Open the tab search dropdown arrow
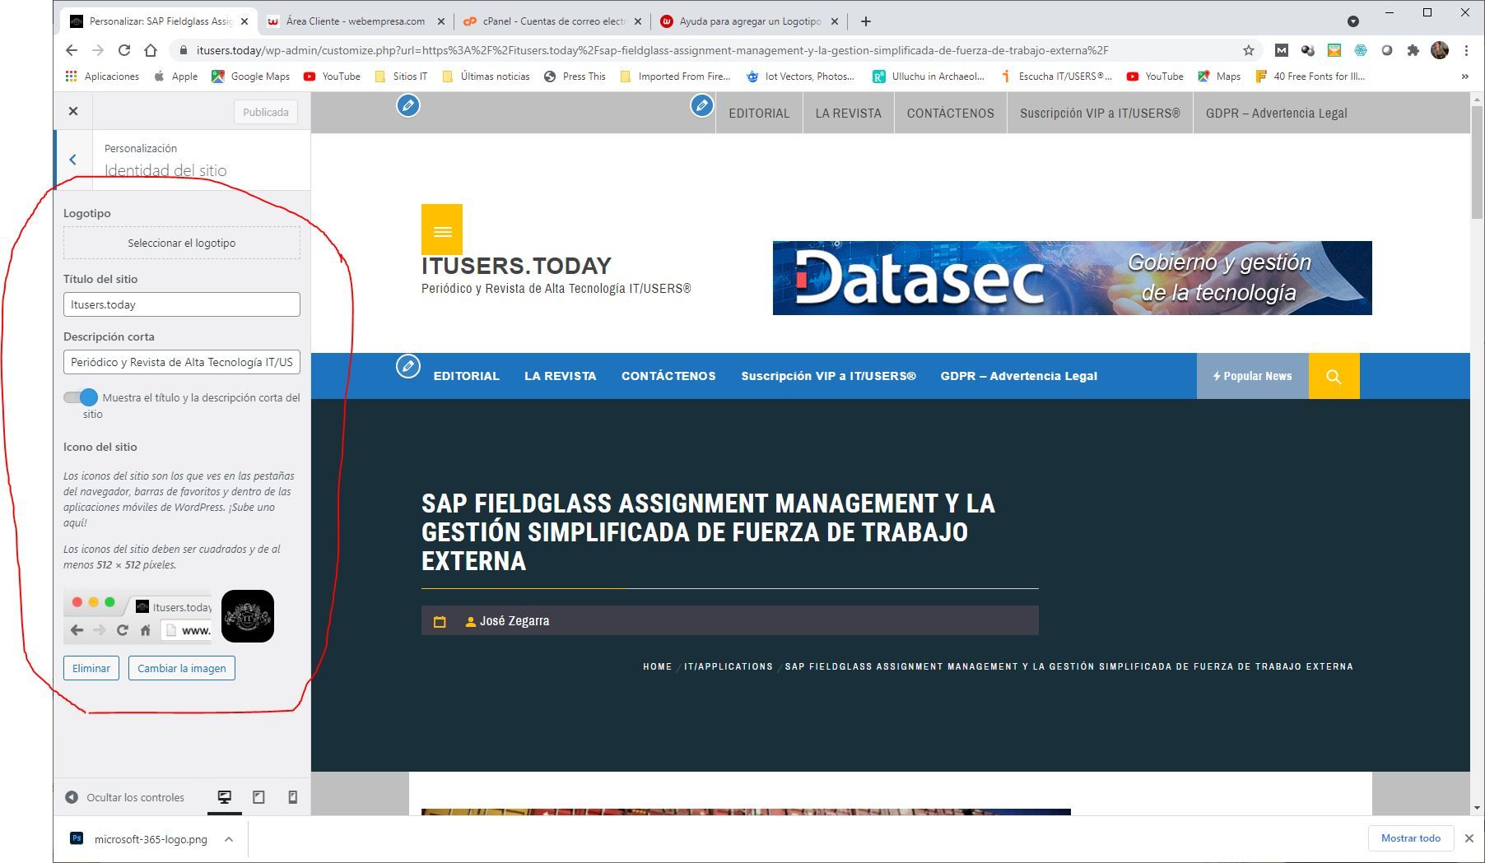The width and height of the screenshot is (1485, 863). [1352, 21]
